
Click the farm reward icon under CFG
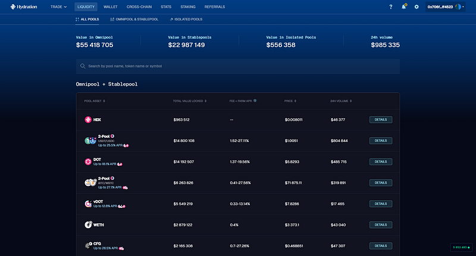point(121,248)
